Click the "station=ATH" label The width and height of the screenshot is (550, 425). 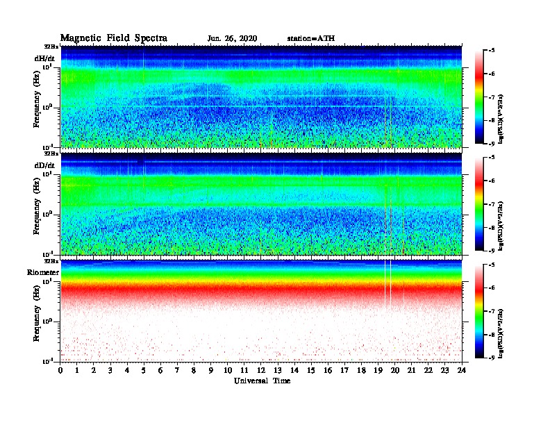click(x=311, y=39)
